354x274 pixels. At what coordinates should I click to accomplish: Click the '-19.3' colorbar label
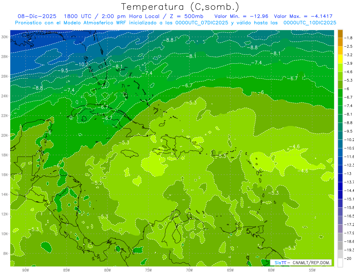pyautogui.click(x=349, y=250)
